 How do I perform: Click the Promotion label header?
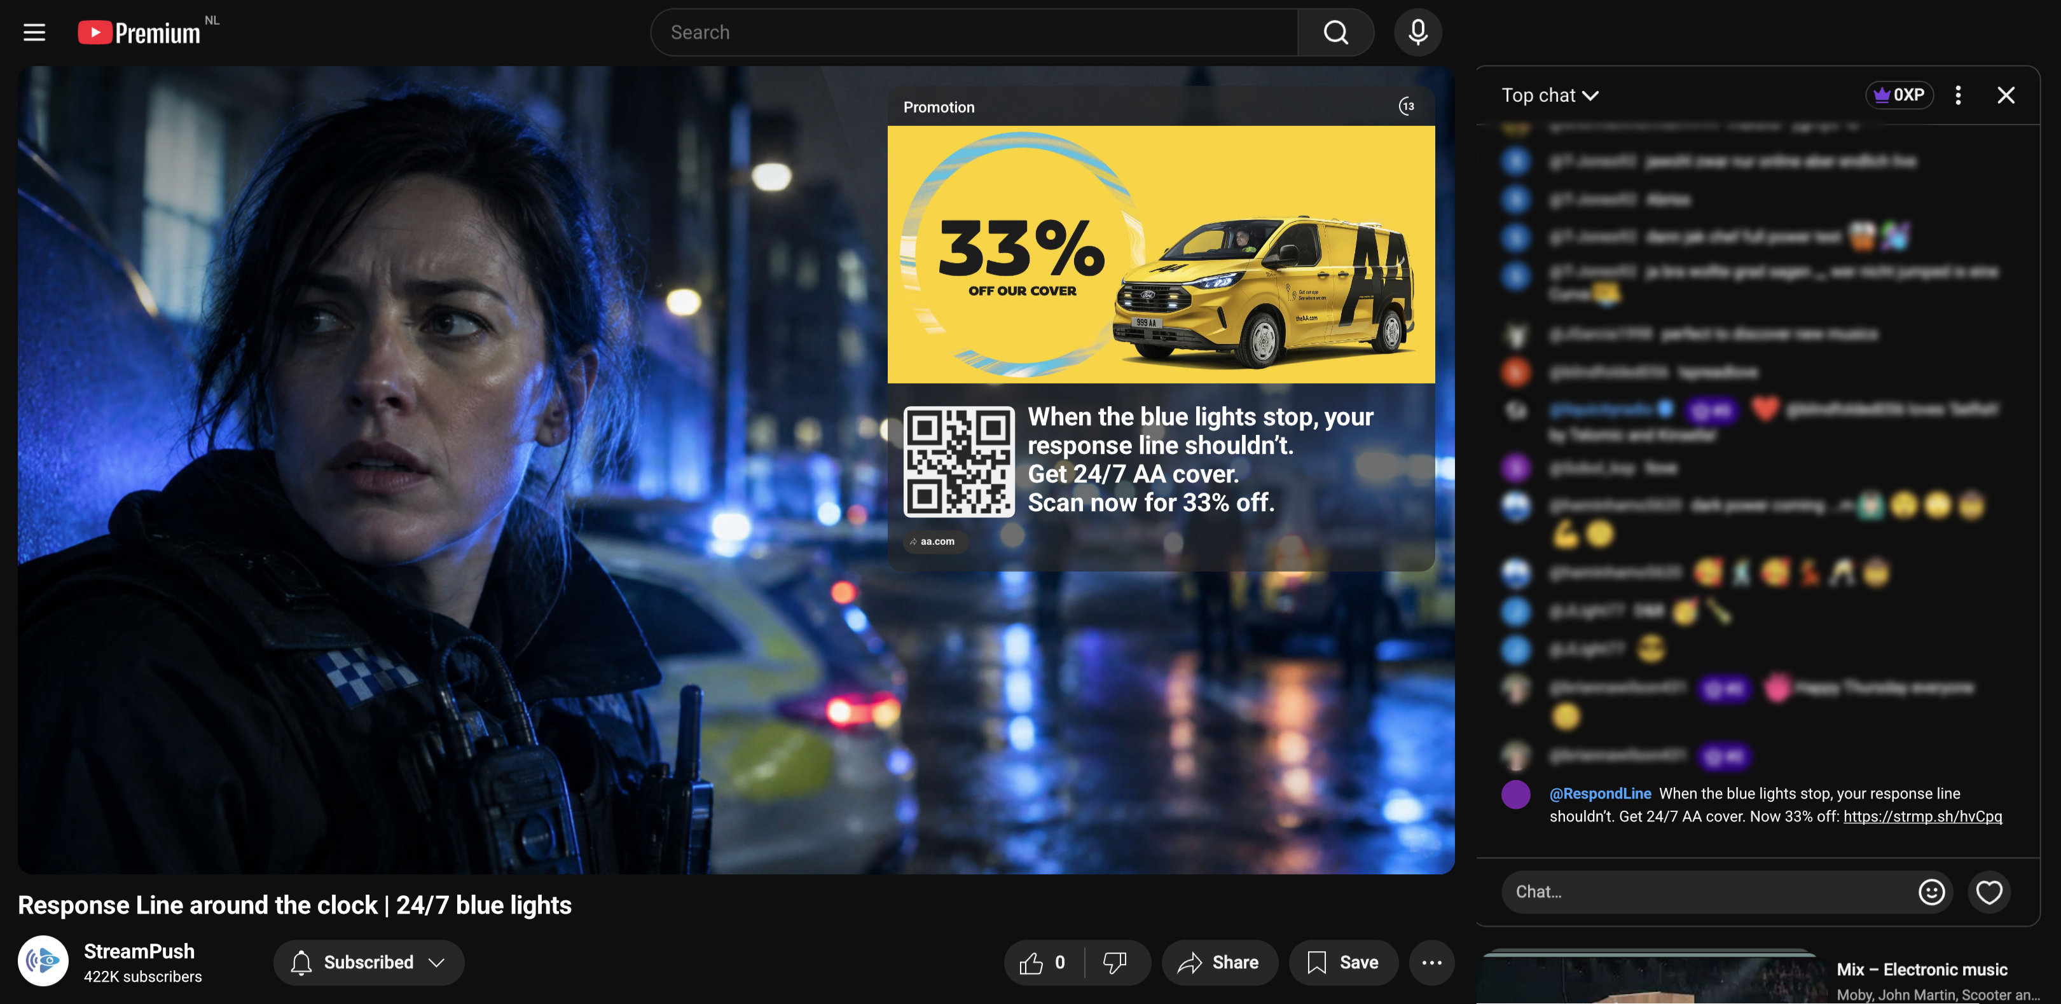coord(939,106)
